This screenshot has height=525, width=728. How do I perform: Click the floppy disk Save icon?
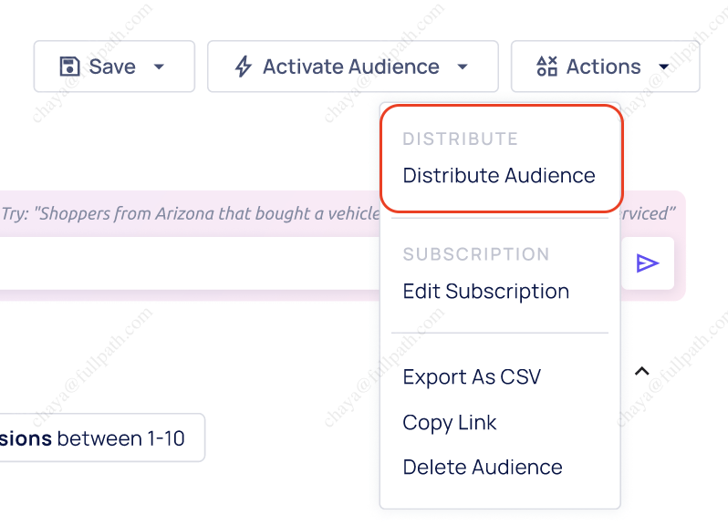coord(69,67)
